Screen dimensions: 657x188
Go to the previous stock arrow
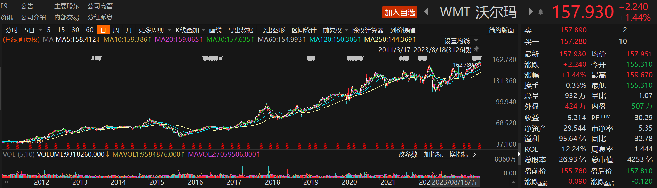[x=426, y=12]
